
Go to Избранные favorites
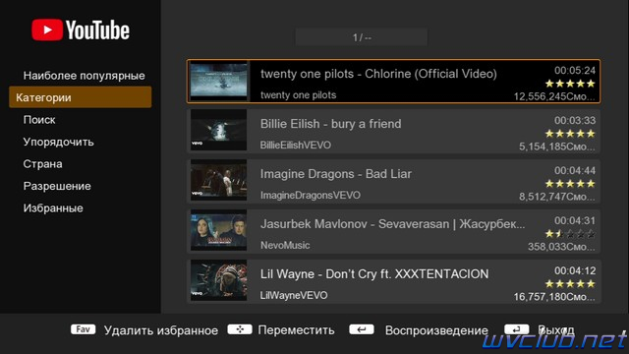[x=53, y=207]
